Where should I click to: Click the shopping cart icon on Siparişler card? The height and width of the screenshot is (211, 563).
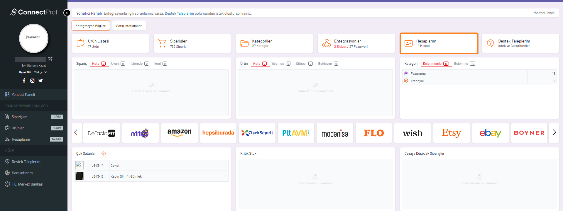pyautogui.click(x=162, y=43)
